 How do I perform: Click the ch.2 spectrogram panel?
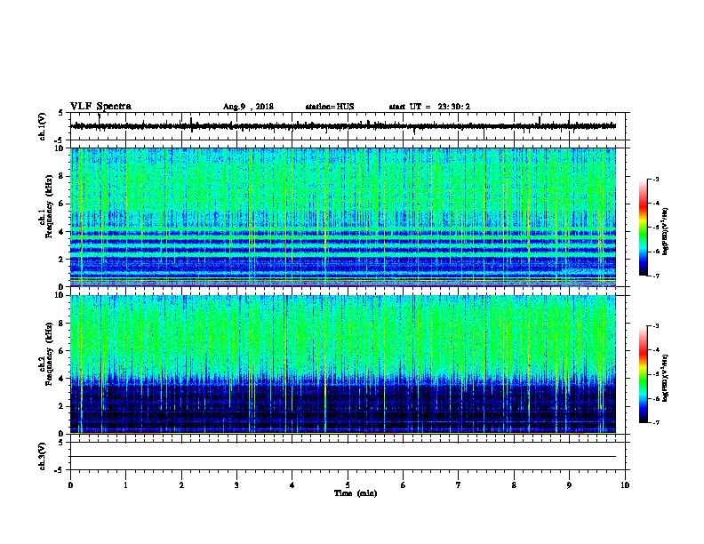click(343, 364)
